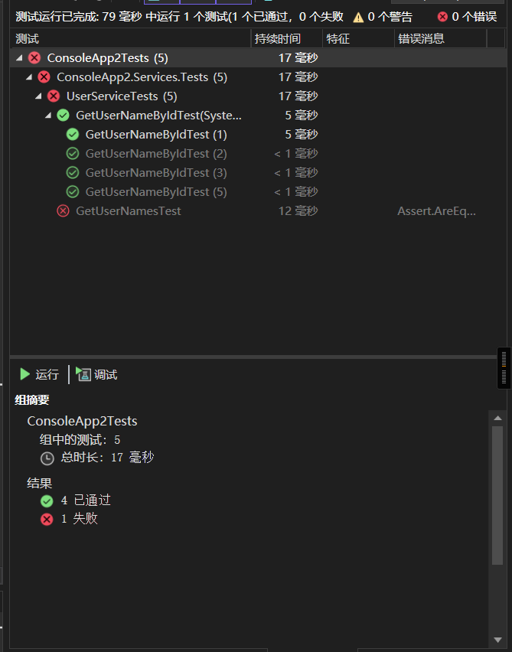
Task: Click the splitter grip on right edge
Action: pos(504,368)
